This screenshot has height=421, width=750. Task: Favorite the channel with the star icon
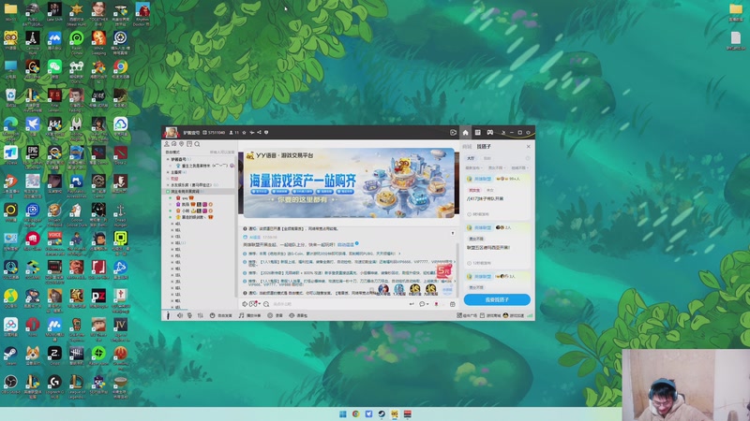(x=244, y=132)
